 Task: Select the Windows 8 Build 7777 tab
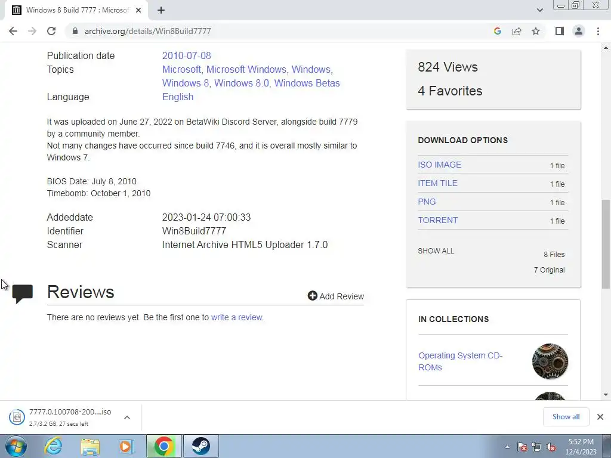(x=77, y=10)
